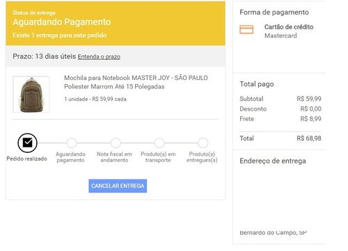
Task: Click the Aguardando pagamento step label
Action: tap(70, 157)
